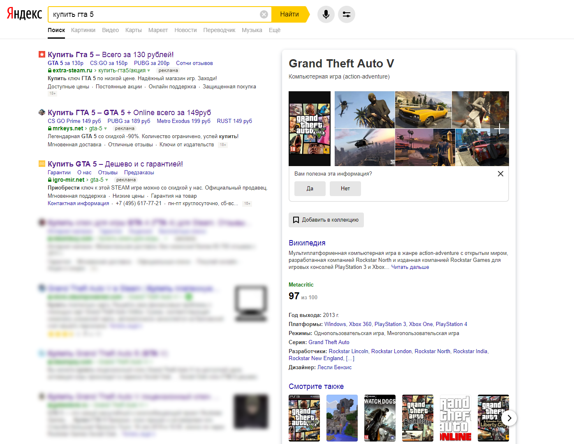Open 'Купить ГТА 5 – GTA 5 + Online' result

(129, 113)
